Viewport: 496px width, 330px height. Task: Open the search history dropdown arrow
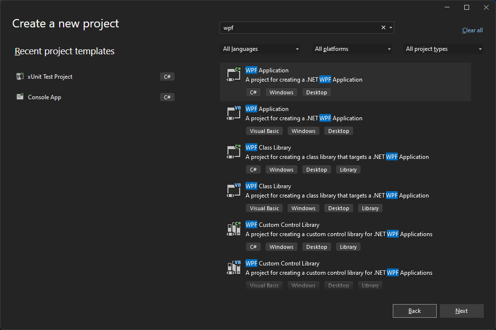click(x=391, y=27)
